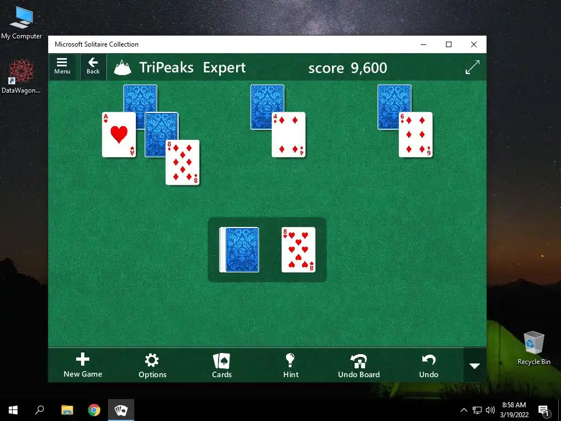This screenshot has height=421, width=561.
Task: Go Back using the arrow button
Action: (93, 66)
